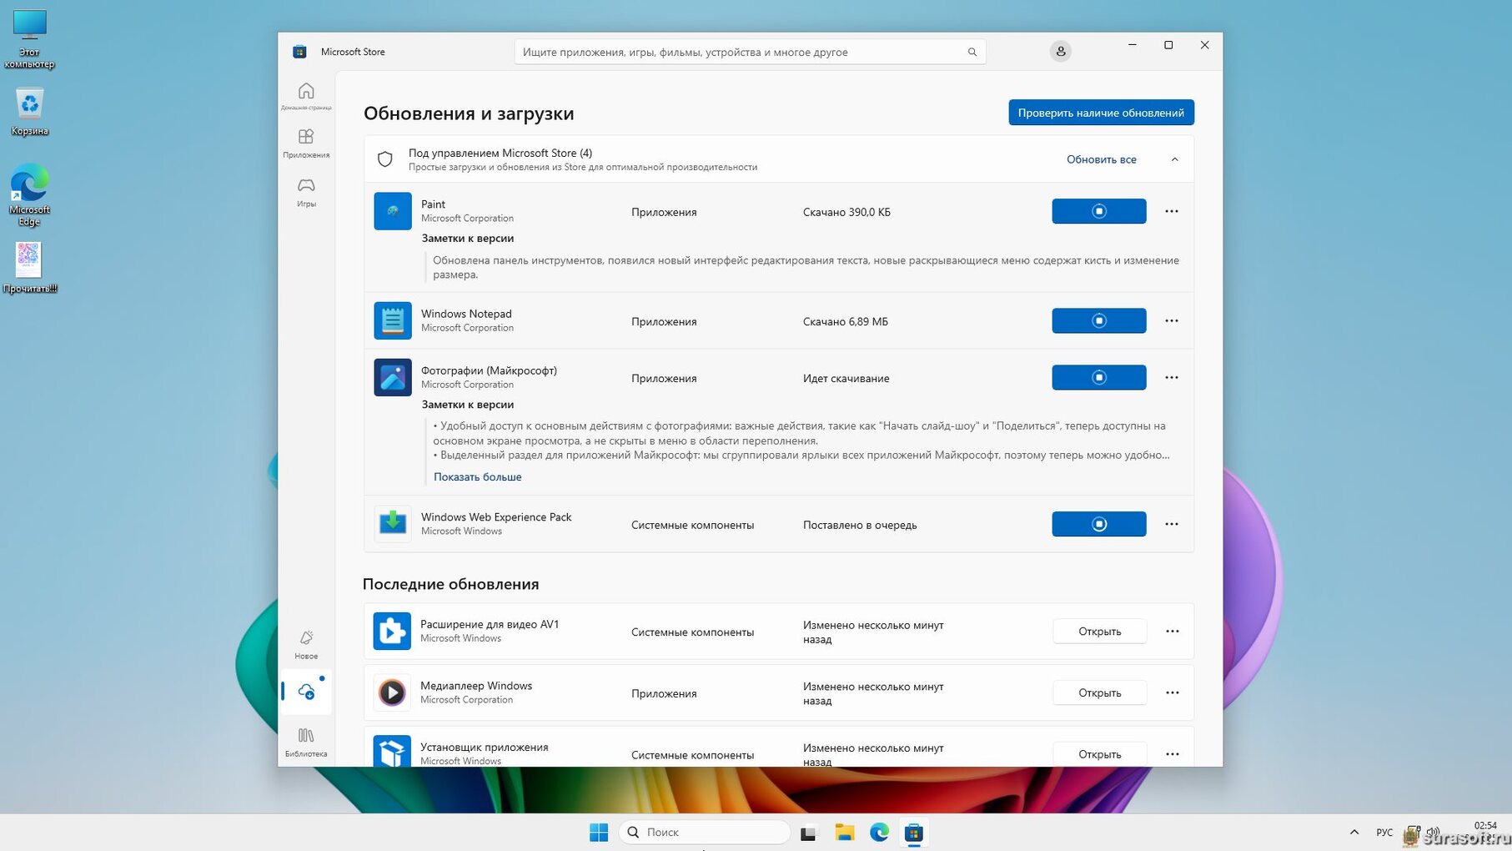Screen dimensions: 1512x851
Task: Cancel the queued Windows Web Experience Pack update
Action: click(x=1098, y=524)
